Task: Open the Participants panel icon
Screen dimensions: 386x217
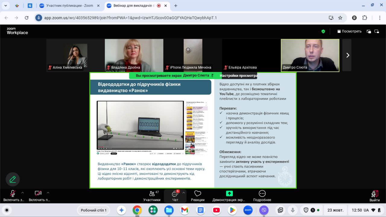Action: coord(152,194)
